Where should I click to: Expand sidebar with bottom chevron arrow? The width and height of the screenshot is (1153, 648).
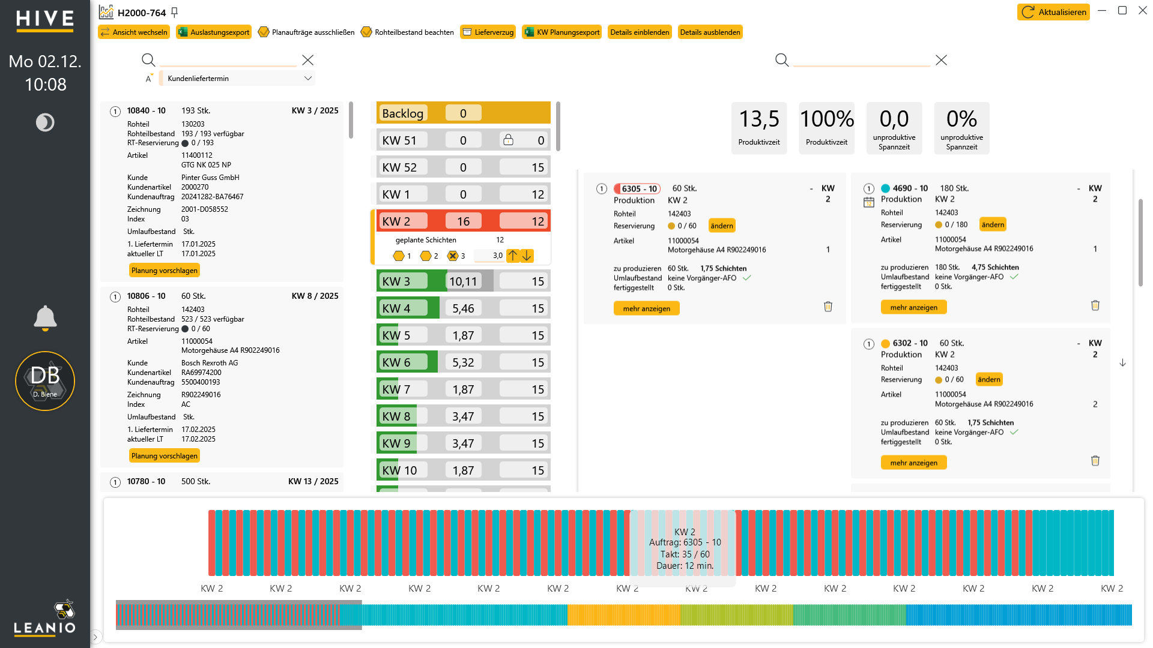pos(95,637)
